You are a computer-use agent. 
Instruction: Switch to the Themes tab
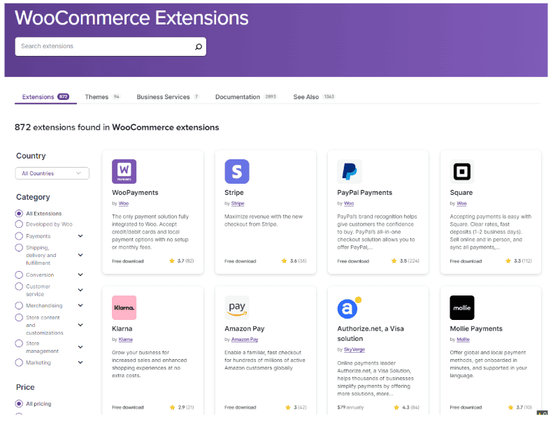tap(103, 97)
